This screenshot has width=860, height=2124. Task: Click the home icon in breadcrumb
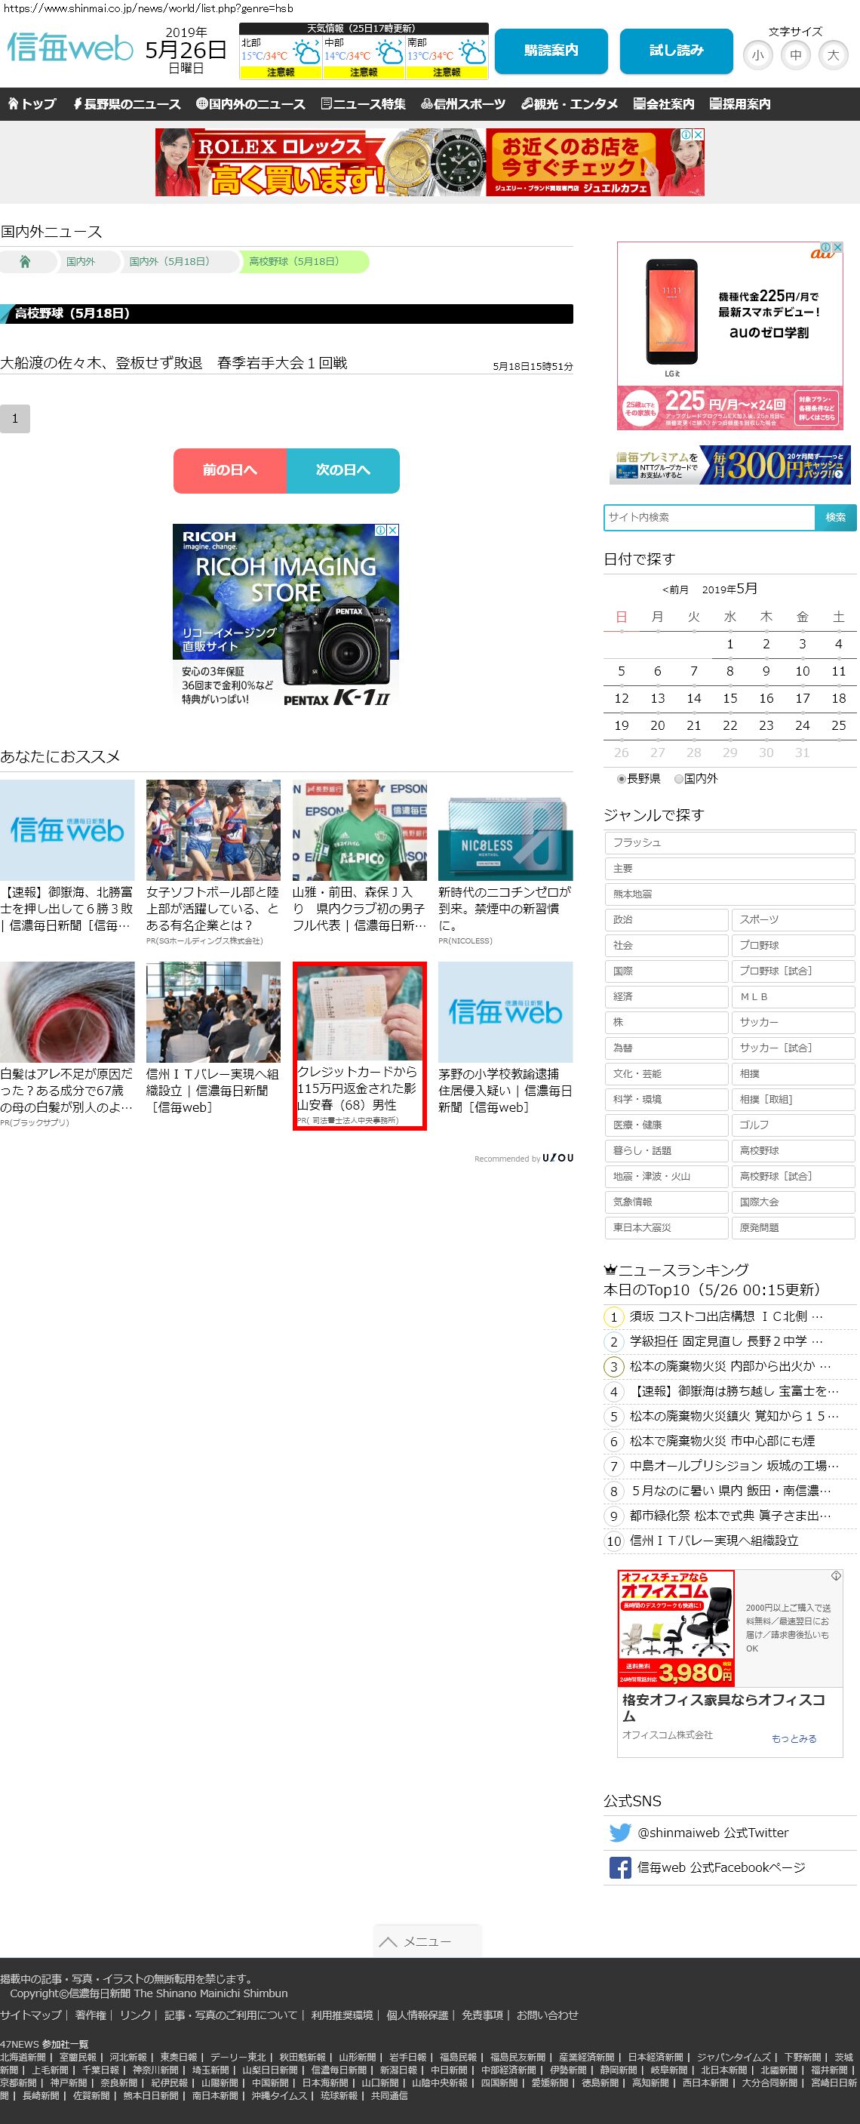25,261
